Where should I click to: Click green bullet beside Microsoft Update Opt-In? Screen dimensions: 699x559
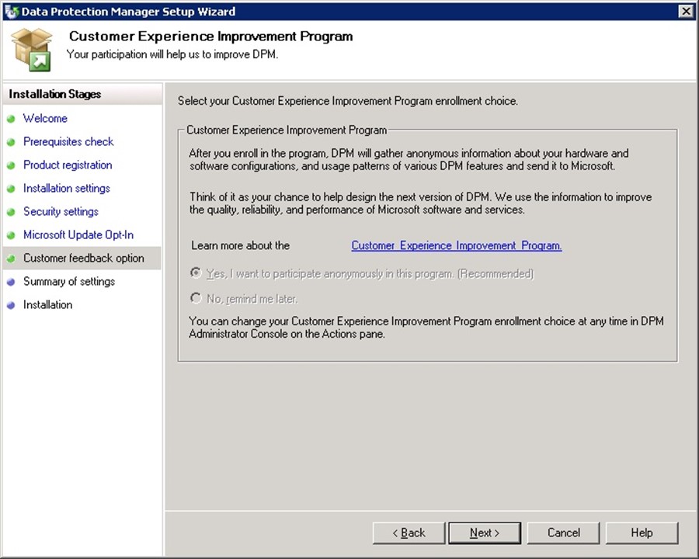click(x=11, y=235)
